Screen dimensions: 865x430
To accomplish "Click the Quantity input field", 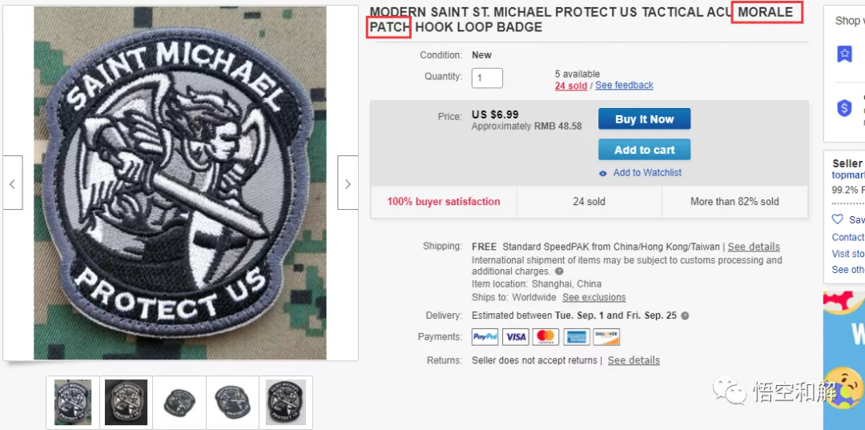I will click(488, 78).
